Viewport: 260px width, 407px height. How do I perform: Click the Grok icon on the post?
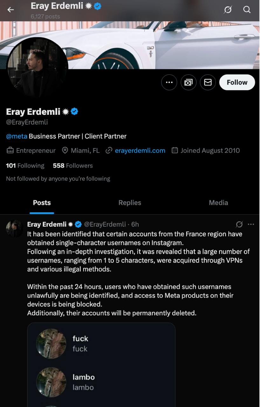coord(239,224)
